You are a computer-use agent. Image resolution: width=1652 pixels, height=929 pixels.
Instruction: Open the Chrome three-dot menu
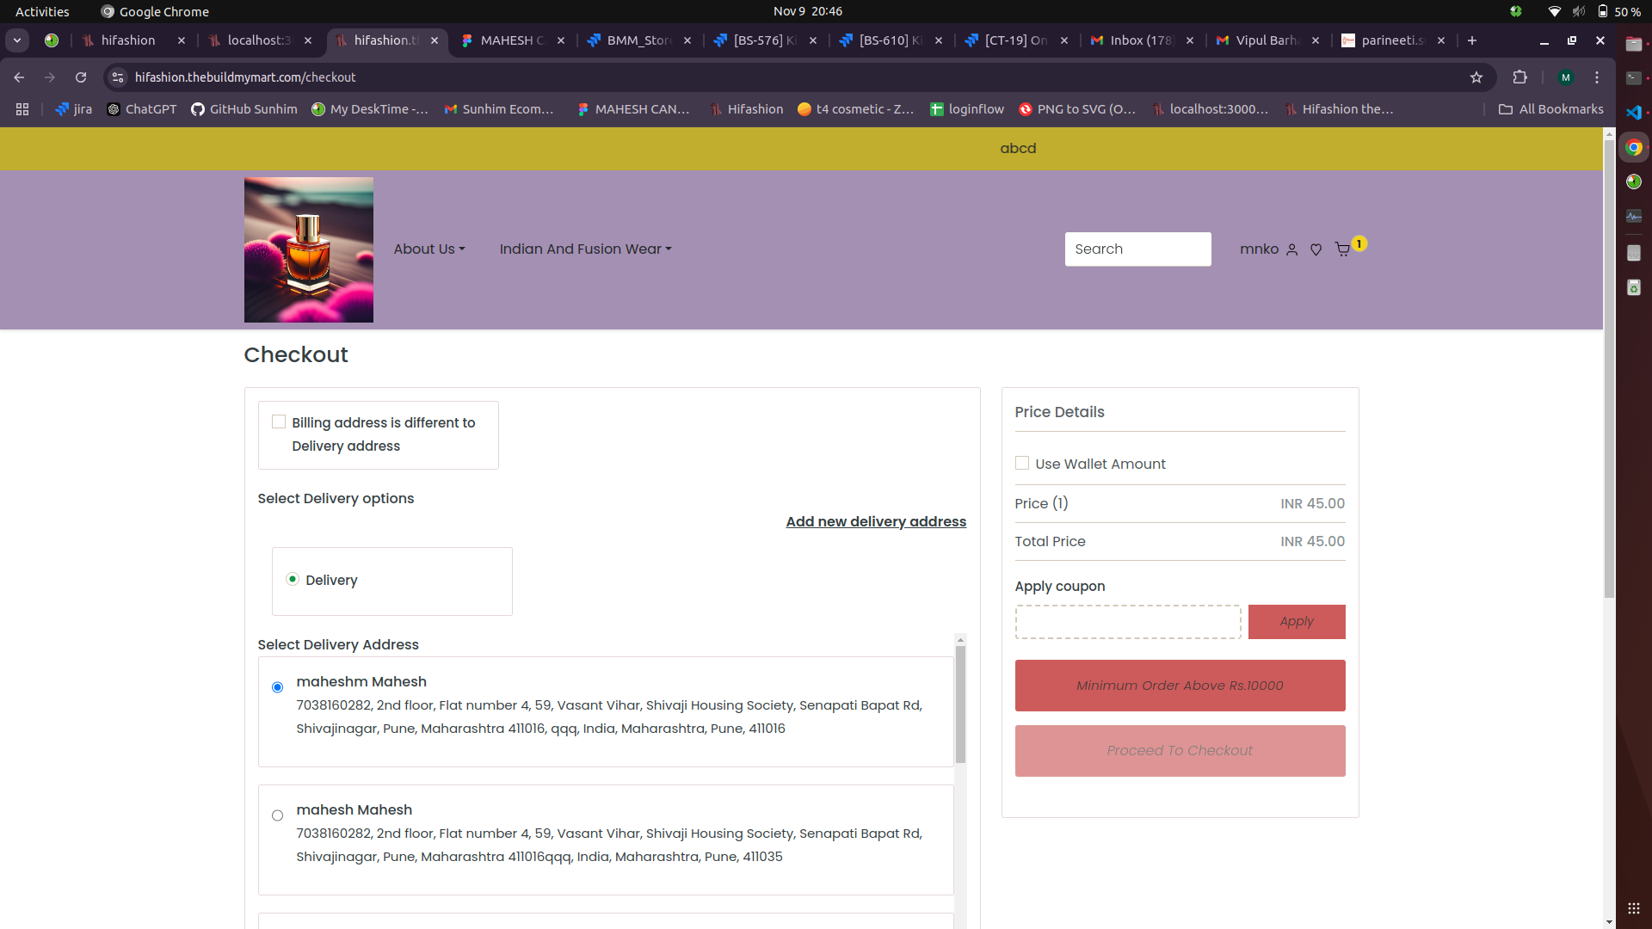1597,77
